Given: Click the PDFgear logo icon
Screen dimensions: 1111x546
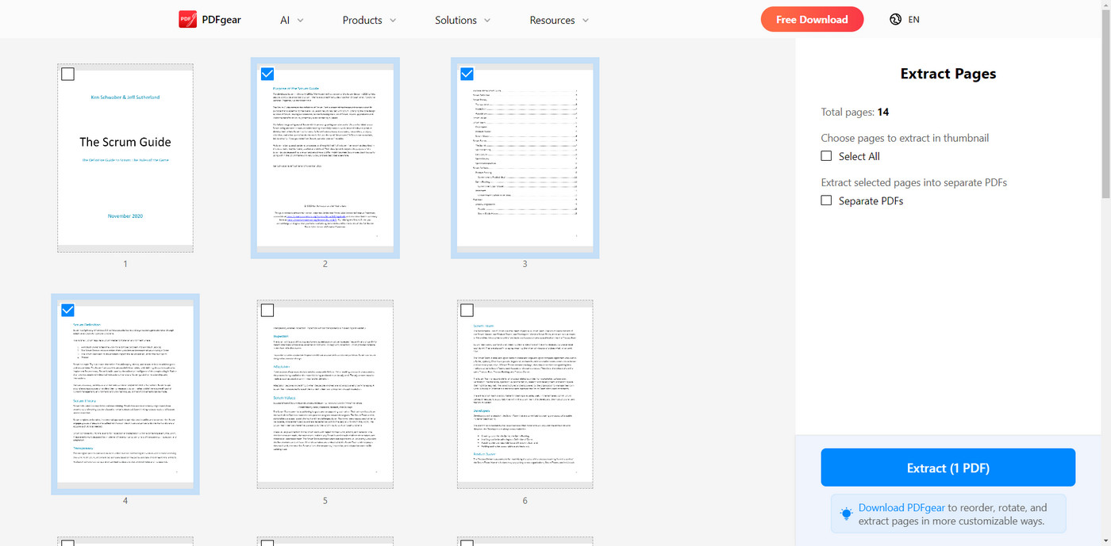Looking at the screenshot, I should [x=187, y=18].
